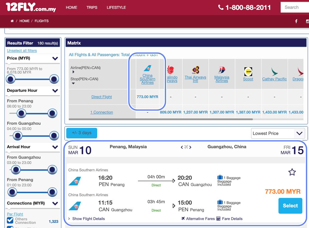This screenshot has width=309, height=228.
Task: Mark the 773.00 MYR flight with the star icon
Action: pos(292,172)
